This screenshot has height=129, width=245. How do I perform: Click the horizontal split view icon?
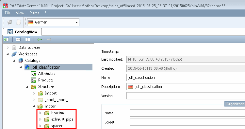pos(18,39)
